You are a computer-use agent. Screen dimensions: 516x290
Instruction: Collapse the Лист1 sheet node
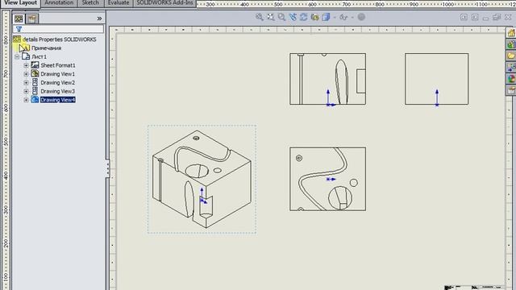[x=17, y=57]
